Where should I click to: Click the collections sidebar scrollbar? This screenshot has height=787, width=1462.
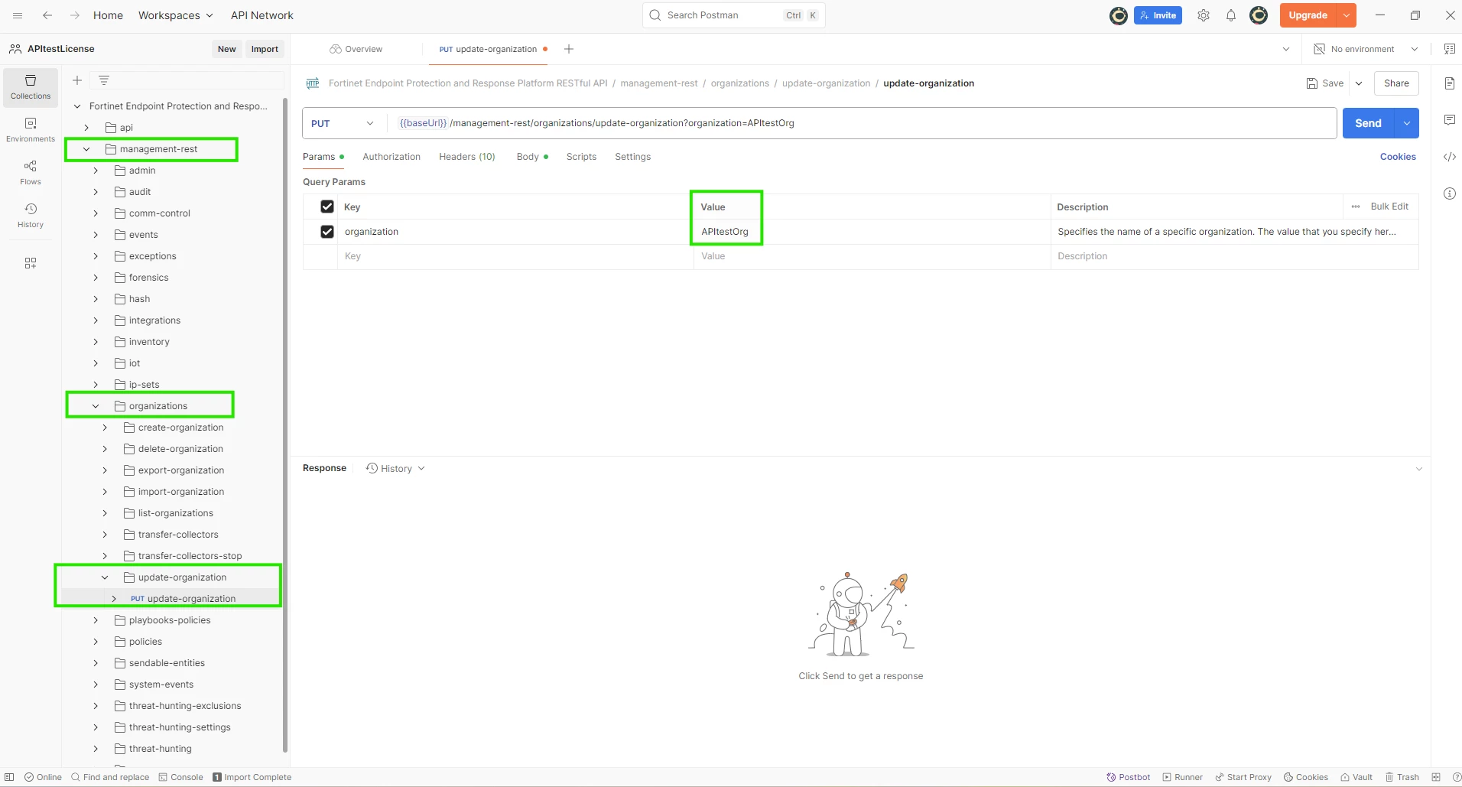click(x=285, y=424)
